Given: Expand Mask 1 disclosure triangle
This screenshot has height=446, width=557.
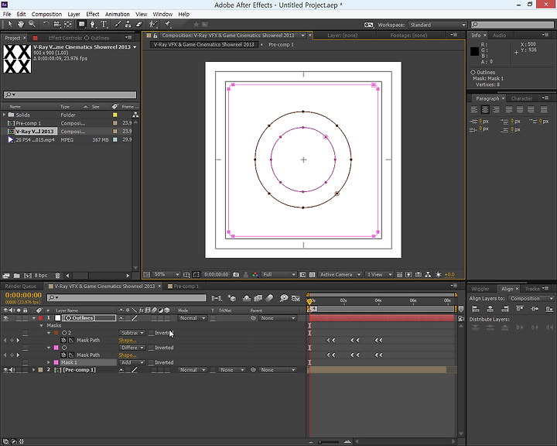Looking at the screenshot, I should tap(49, 362).
